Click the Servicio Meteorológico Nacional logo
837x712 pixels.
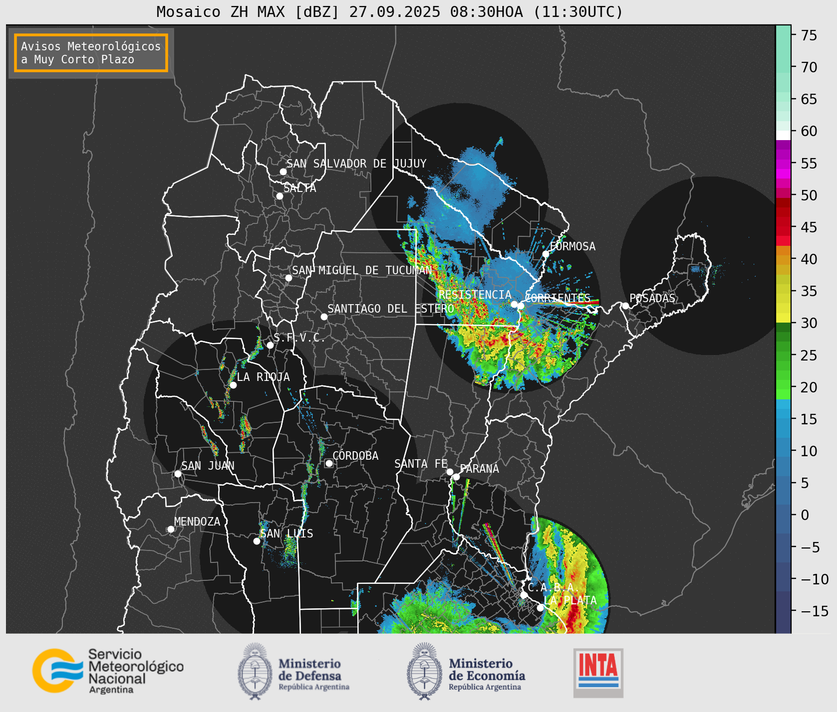coord(108,671)
